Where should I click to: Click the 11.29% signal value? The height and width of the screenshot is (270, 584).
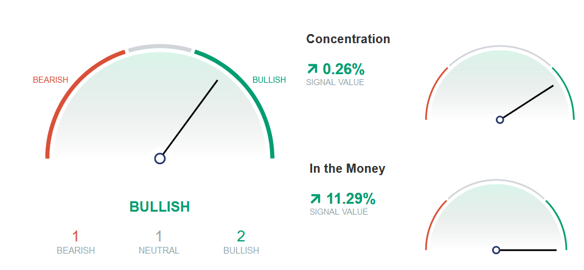pos(351,199)
